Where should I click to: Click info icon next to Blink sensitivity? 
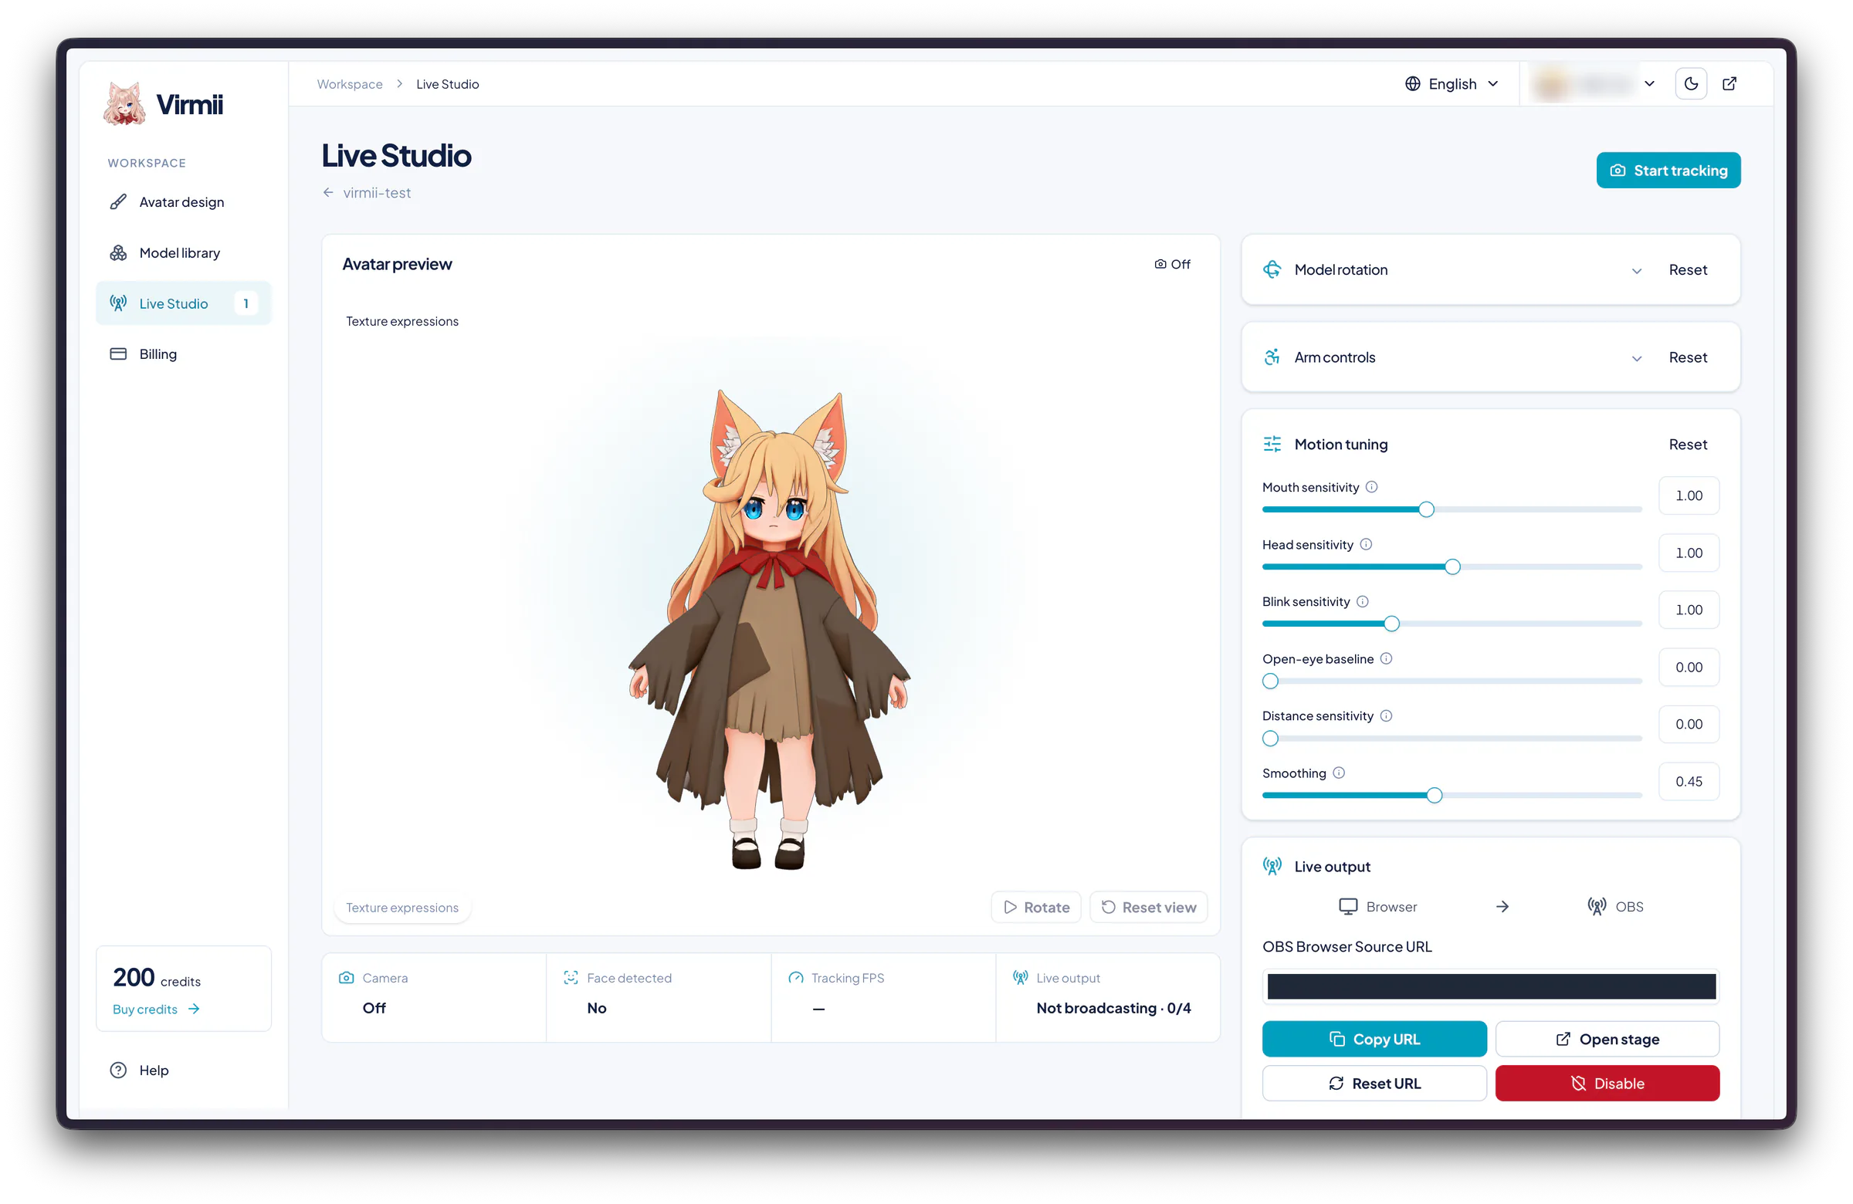point(1363,601)
